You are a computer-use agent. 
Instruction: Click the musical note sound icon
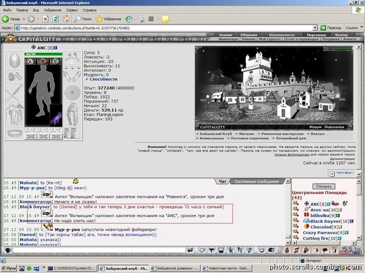coord(249,250)
